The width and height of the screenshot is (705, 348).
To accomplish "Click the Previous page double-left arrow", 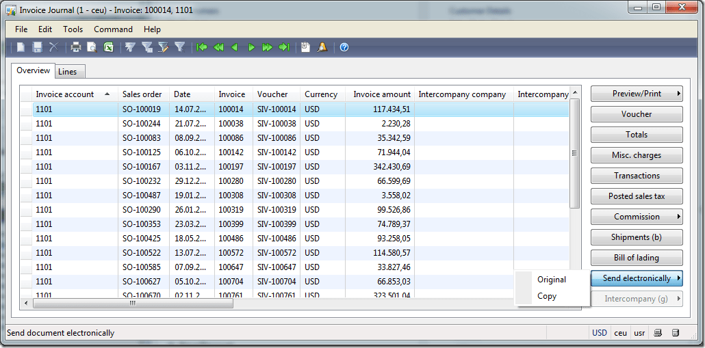I will coord(218,47).
